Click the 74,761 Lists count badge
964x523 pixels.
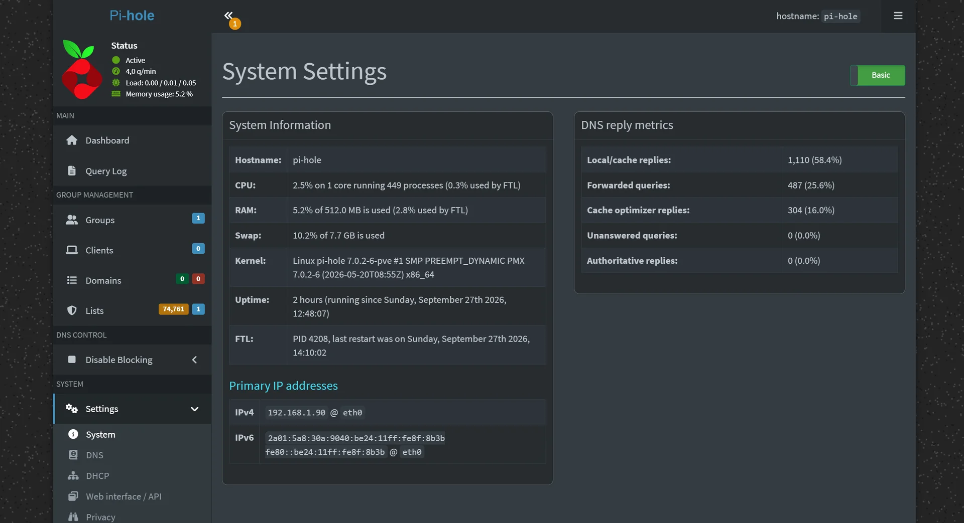click(174, 309)
